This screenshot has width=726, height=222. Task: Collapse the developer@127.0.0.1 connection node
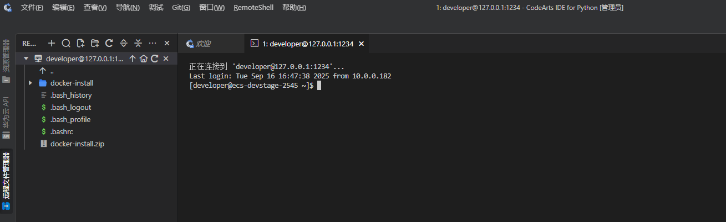(26, 59)
